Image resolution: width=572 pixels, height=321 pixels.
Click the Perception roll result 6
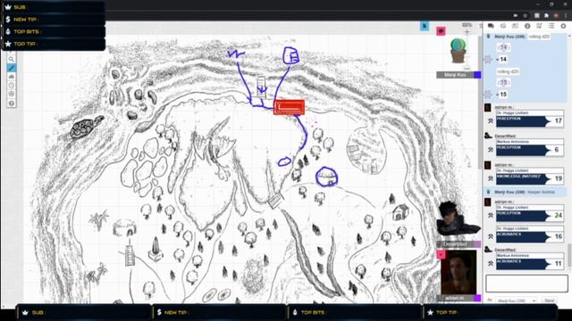point(556,149)
